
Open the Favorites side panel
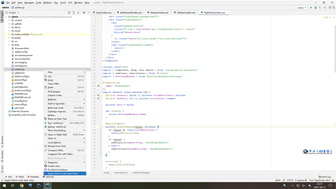pyautogui.click(x=2, y=156)
